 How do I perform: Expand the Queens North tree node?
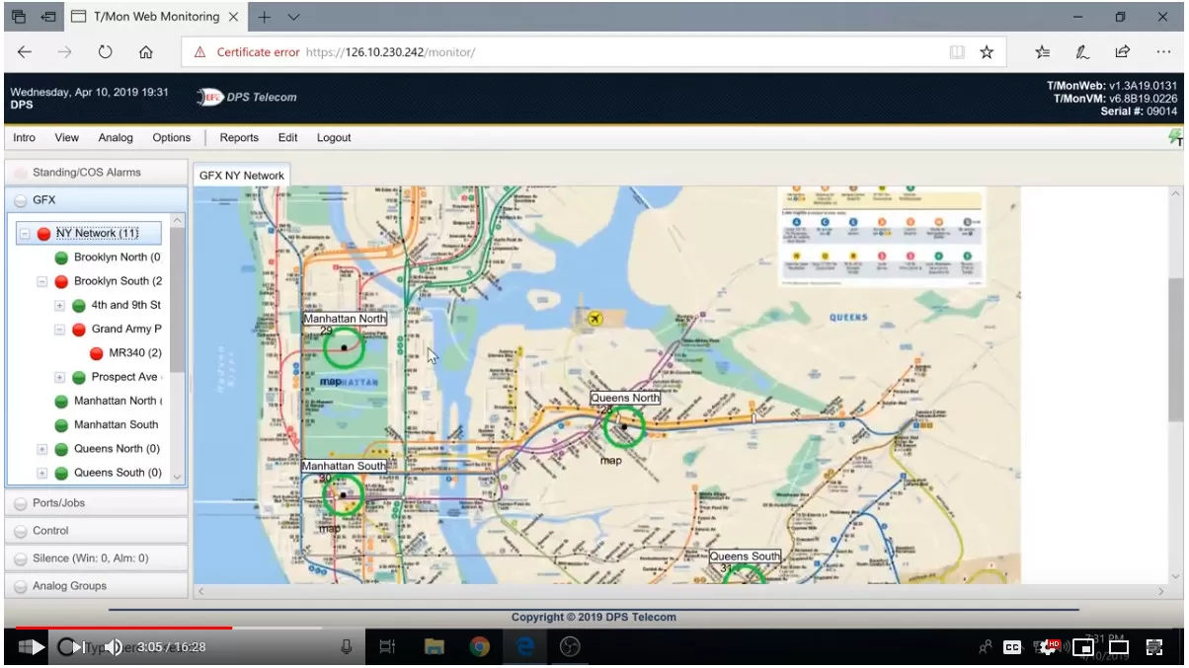[42, 449]
